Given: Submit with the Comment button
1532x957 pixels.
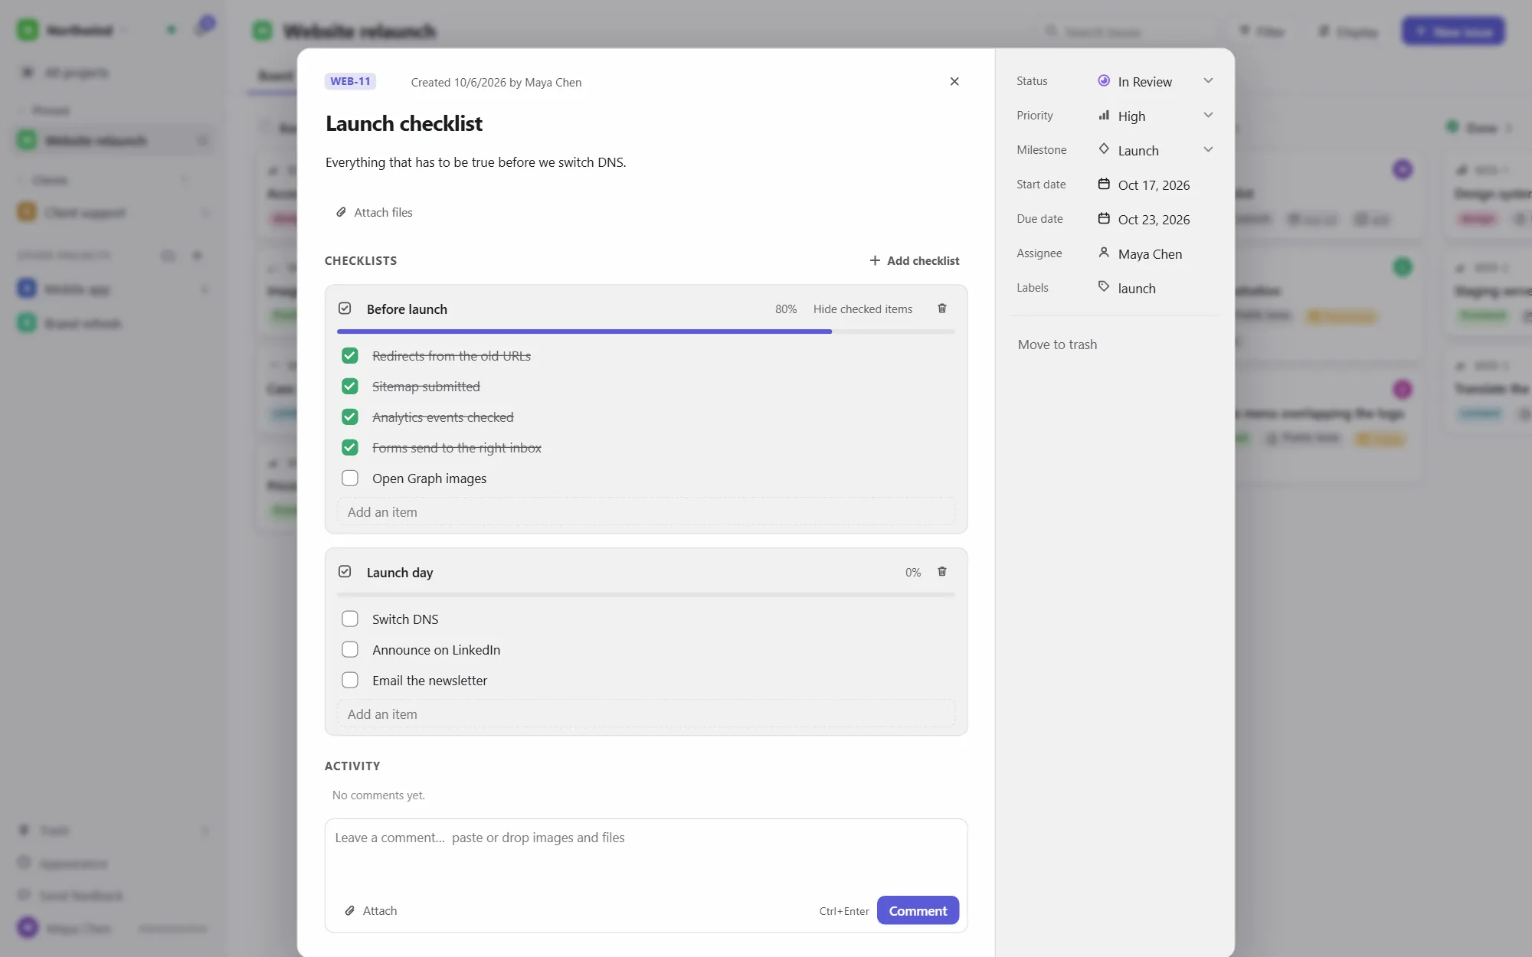Looking at the screenshot, I should 918,910.
